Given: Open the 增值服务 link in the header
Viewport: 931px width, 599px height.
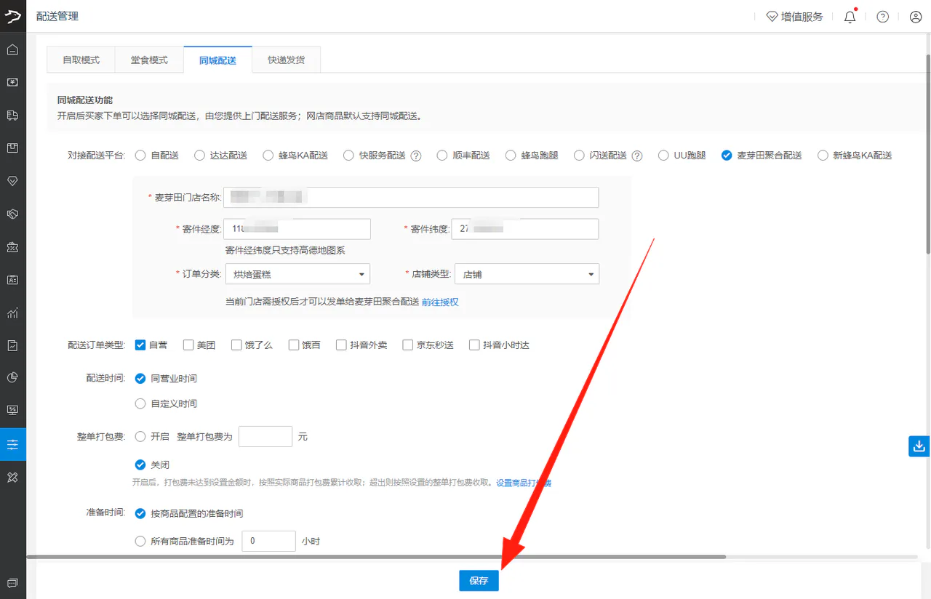Looking at the screenshot, I should pos(794,17).
